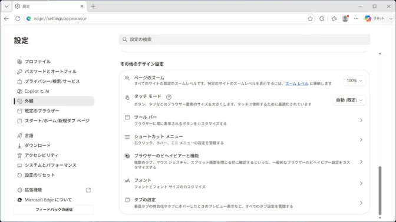Image resolution: width=396 pixels, height=222 pixels.
Task: Click the タッチ モード hand icon
Action: click(x=127, y=97)
